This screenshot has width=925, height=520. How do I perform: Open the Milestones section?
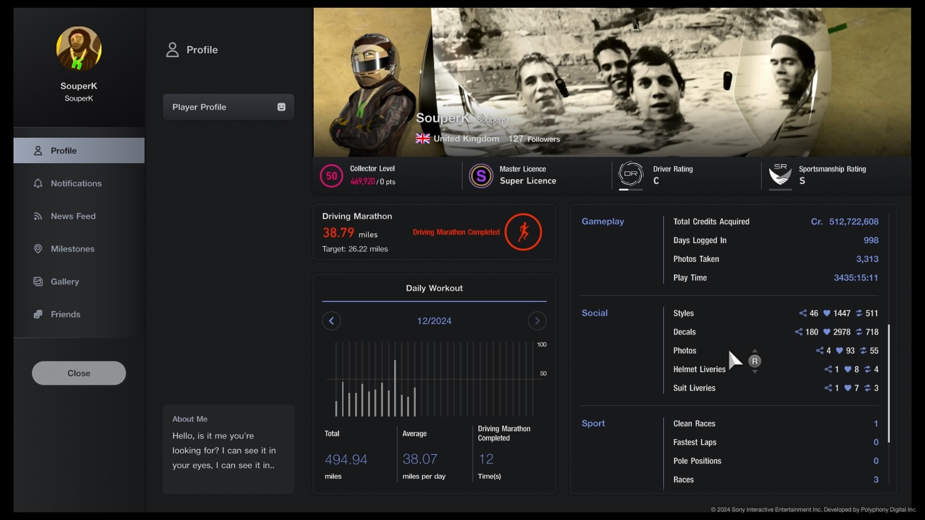[72, 249]
